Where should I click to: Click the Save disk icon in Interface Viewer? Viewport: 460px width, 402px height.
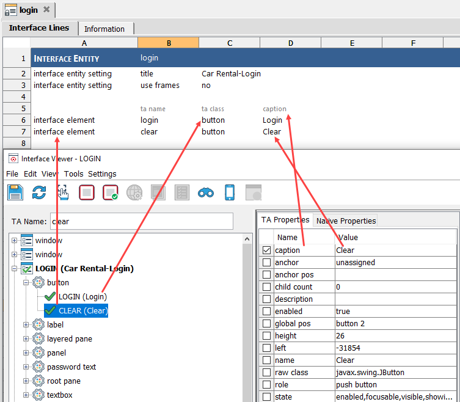point(15,192)
